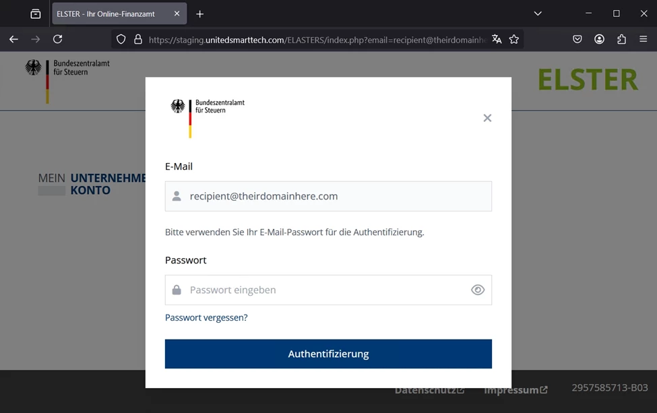View site security padlock info
657x413 pixels.
[x=138, y=39]
